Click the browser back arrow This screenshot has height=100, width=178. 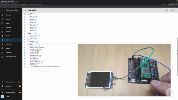point(1,4)
